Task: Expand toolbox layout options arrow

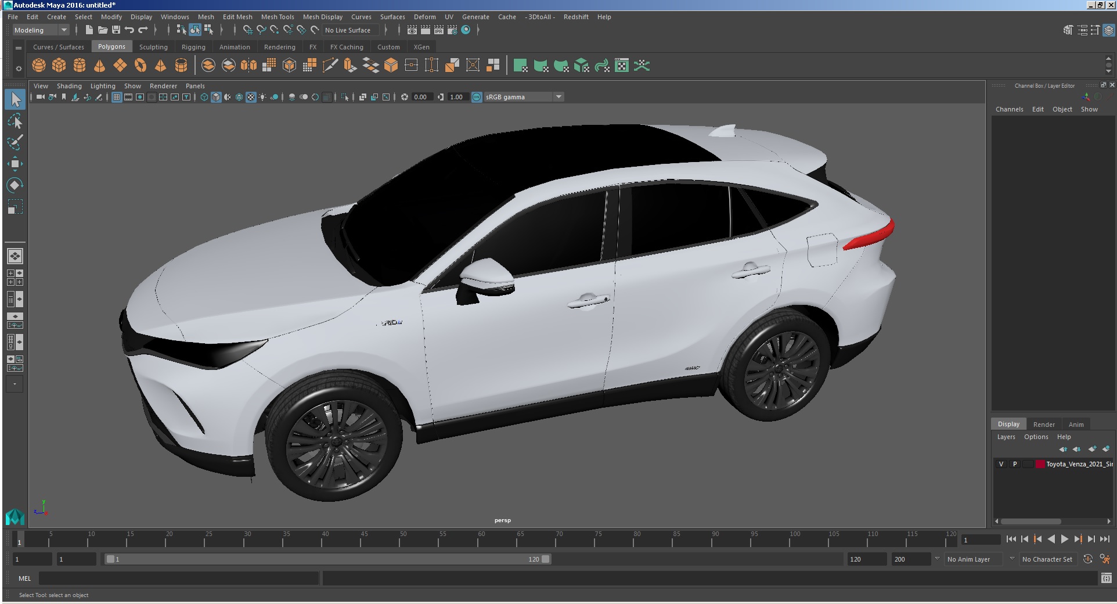Action: [x=15, y=384]
